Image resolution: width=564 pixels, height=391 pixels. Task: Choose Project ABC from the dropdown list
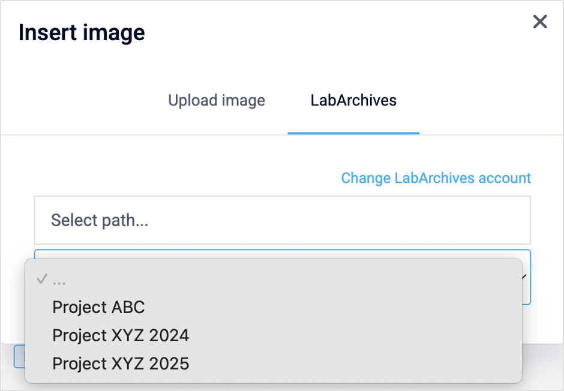point(98,308)
